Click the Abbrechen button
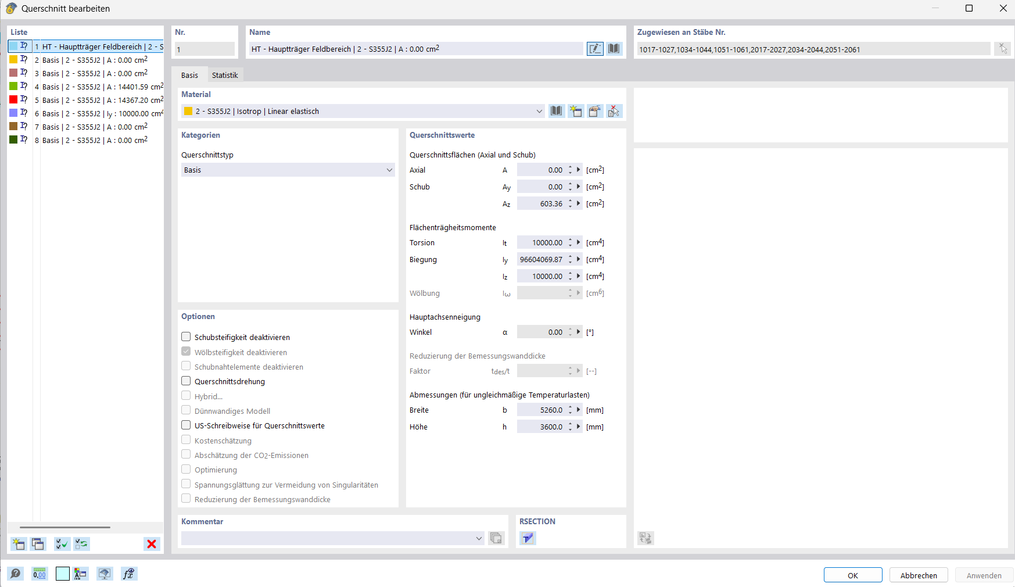The height and width of the screenshot is (587, 1015). [x=919, y=575]
